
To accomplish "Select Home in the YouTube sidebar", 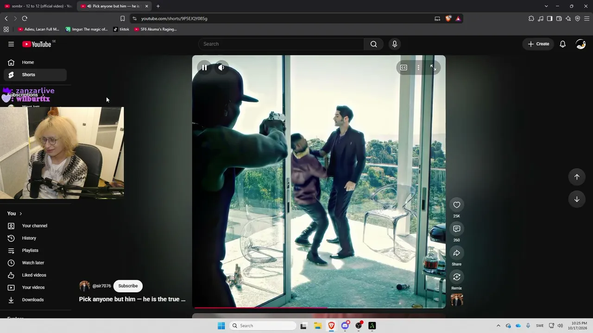I will pyautogui.click(x=35, y=62).
